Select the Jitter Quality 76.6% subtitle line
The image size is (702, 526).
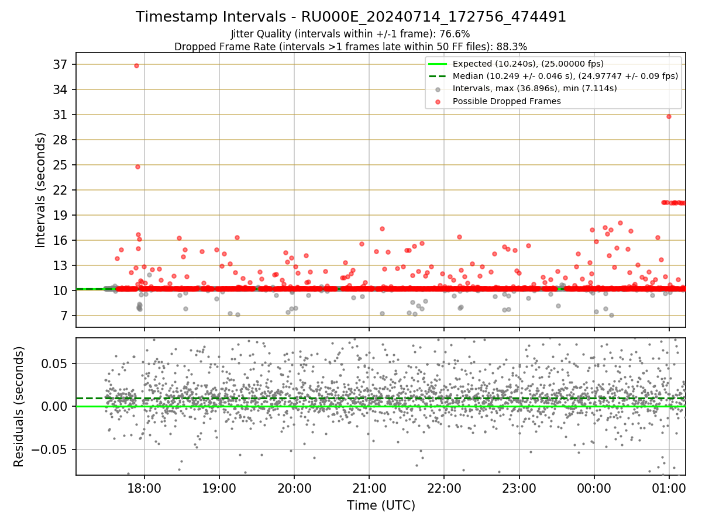click(351, 34)
